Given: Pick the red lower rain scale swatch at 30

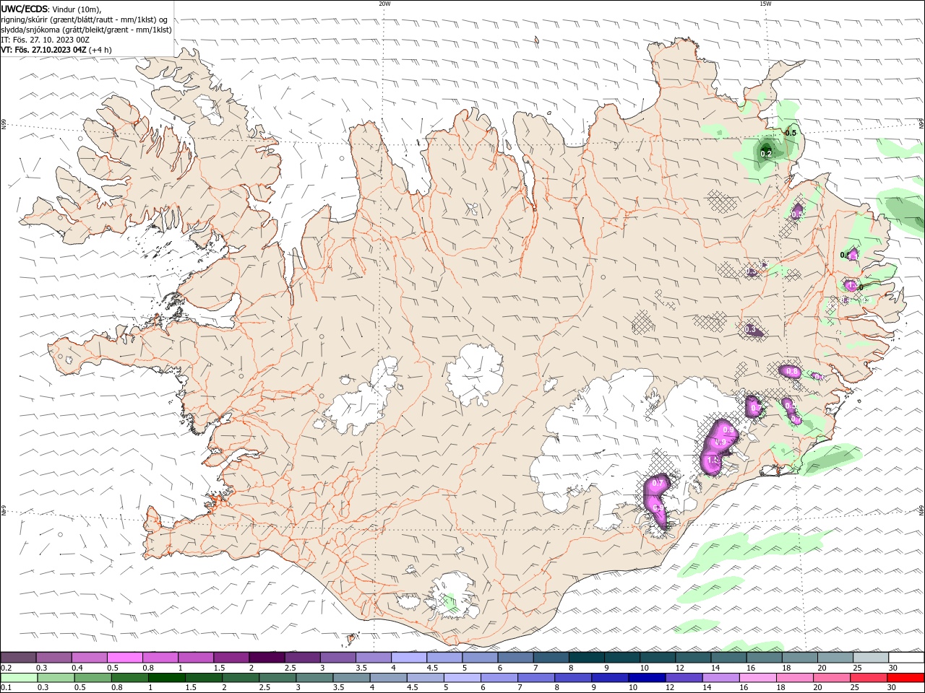Looking at the screenshot, I should [905, 678].
